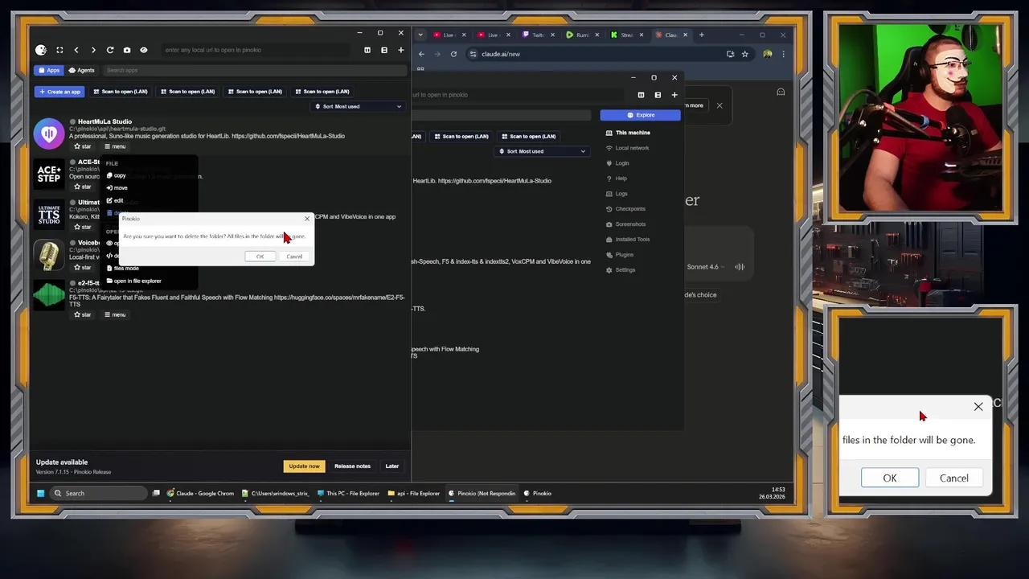This screenshot has height=579, width=1029.
Task: Open the HeartMuLa Studio menu
Action: click(116, 146)
